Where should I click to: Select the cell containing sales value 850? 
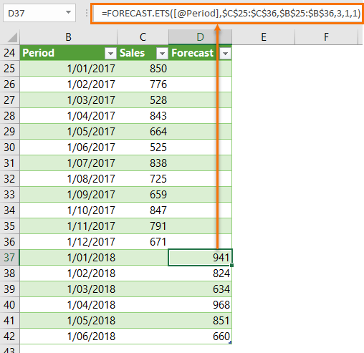point(143,69)
